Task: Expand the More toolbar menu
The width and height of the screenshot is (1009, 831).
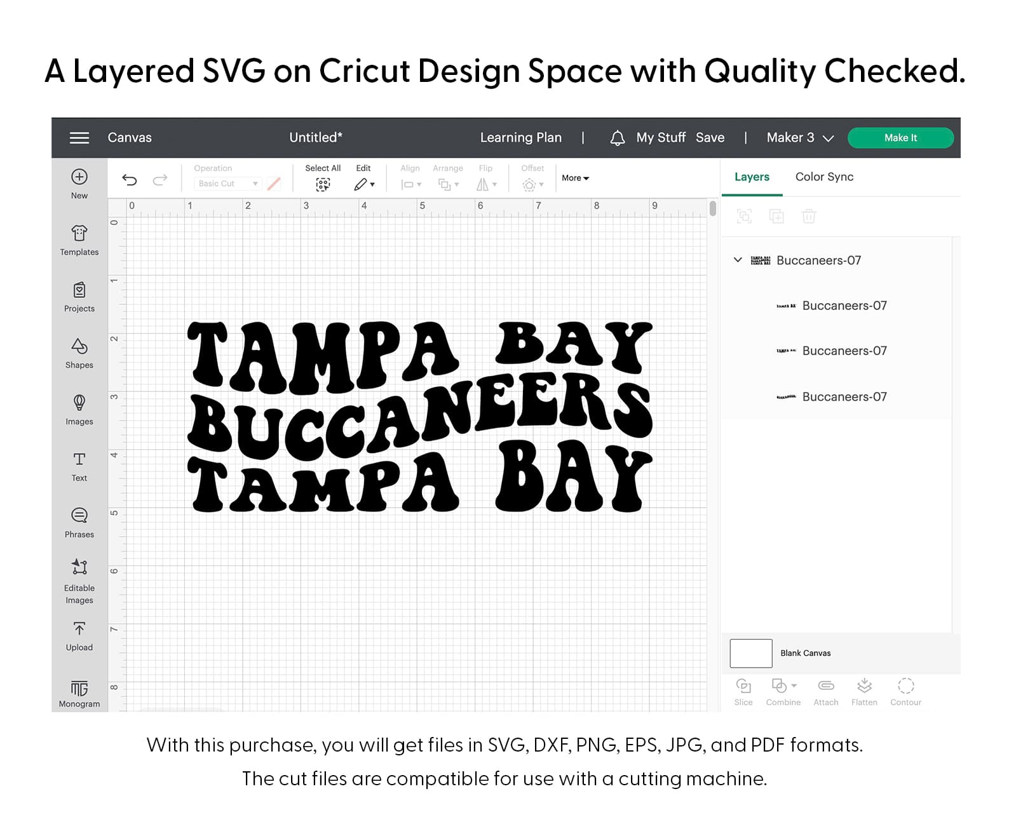Action: coord(575,179)
